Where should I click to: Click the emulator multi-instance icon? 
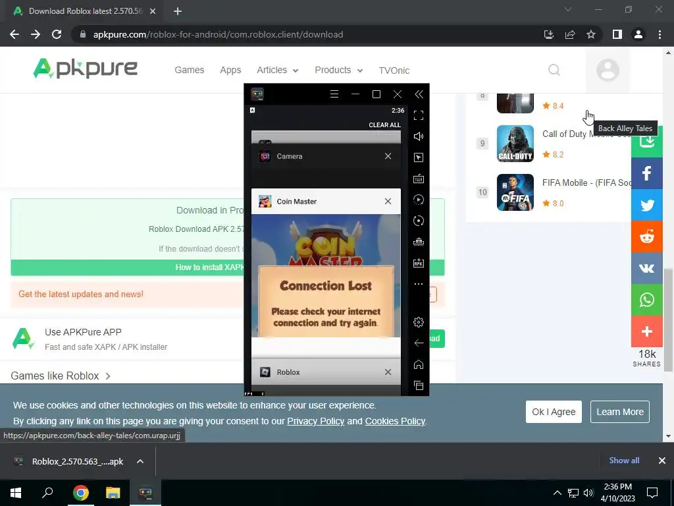click(x=418, y=242)
